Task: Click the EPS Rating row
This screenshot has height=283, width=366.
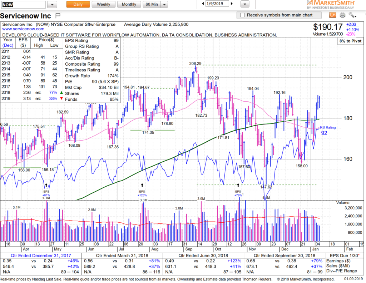Action: [92, 41]
